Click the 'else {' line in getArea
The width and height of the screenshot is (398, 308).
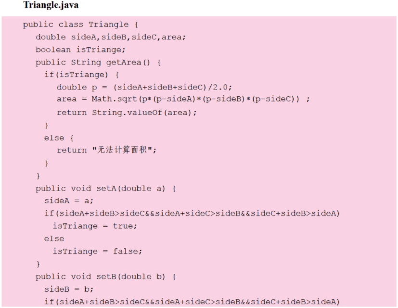click(x=59, y=138)
